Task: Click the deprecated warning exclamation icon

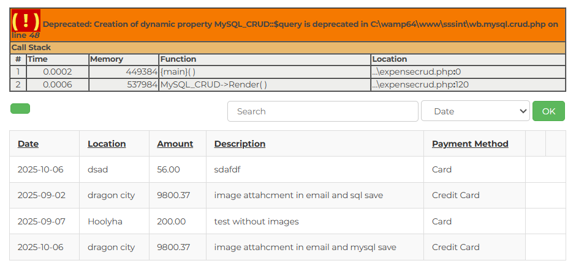Action: point(26,22)
